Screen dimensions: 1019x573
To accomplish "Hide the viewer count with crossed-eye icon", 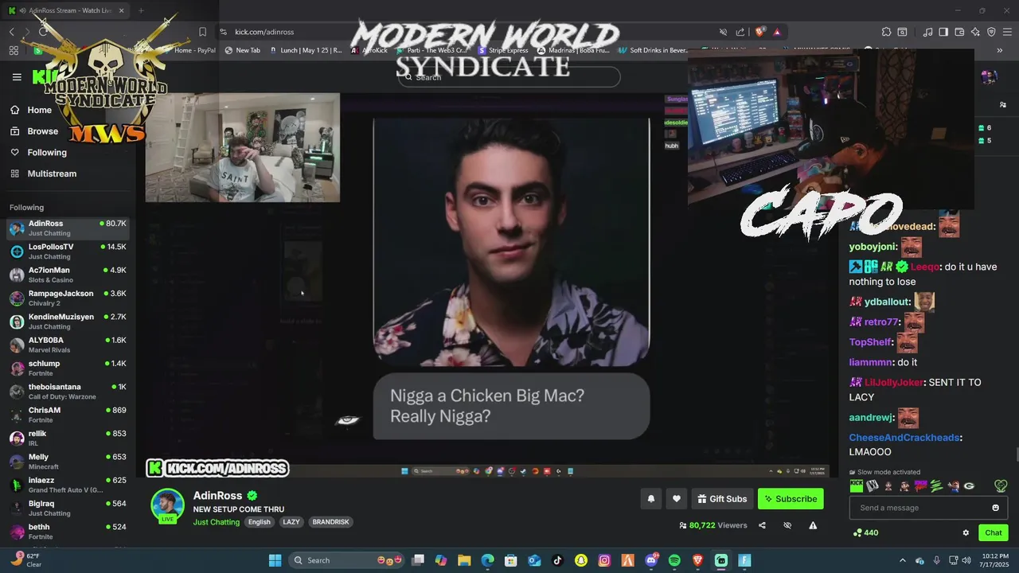I will 787,525.
